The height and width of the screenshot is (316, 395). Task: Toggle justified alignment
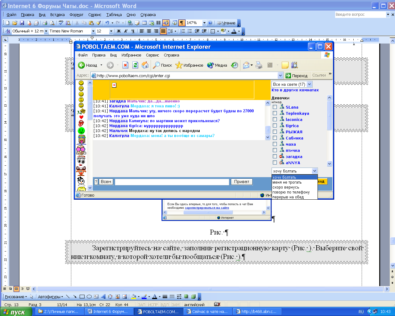pos(163,31)
